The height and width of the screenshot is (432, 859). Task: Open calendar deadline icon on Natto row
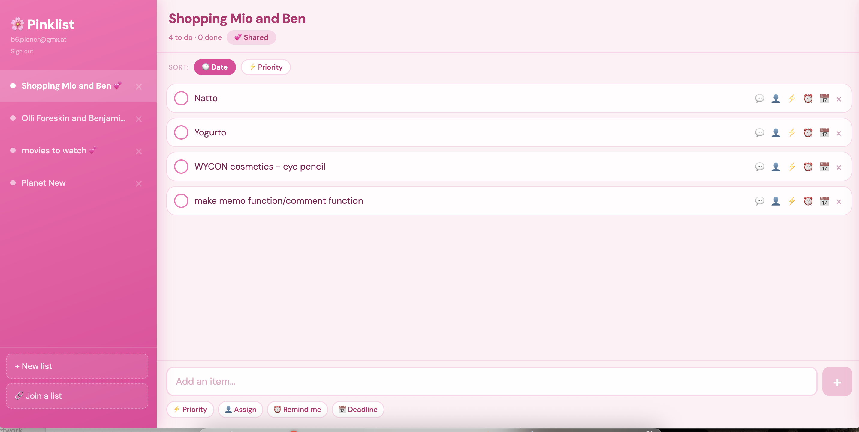tap(824, 99)
